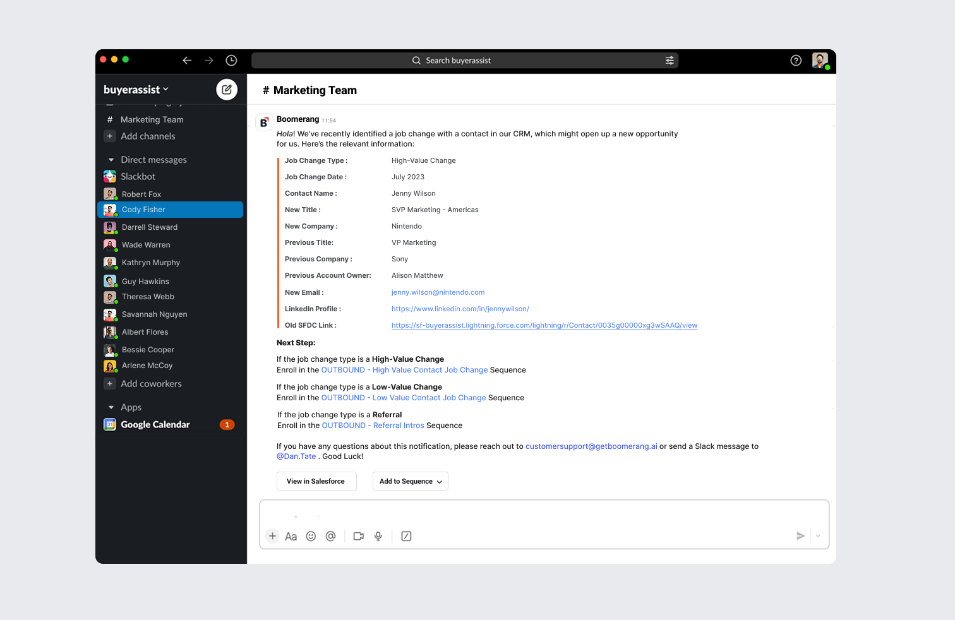Viewport: 955px width, 620px height.
Task: Open history via the clock icon
Action: 232,61
